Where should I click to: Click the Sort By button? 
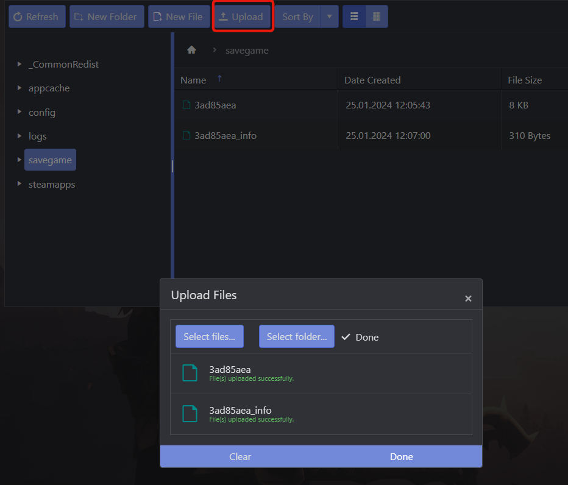pos(298,16)
